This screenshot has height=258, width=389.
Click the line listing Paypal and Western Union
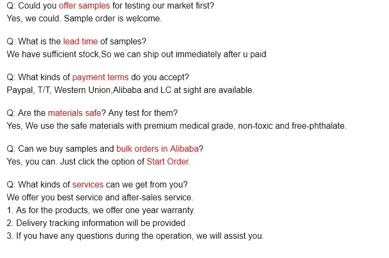point(130,90)
